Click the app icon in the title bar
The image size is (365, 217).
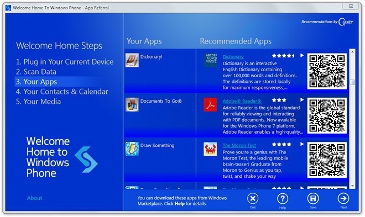click(x=8, y=8)
